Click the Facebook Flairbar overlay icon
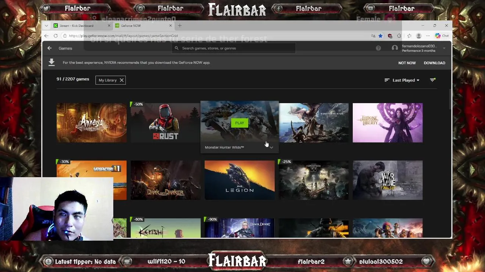This screenshot has height=272, width=485. coord(278,8)
